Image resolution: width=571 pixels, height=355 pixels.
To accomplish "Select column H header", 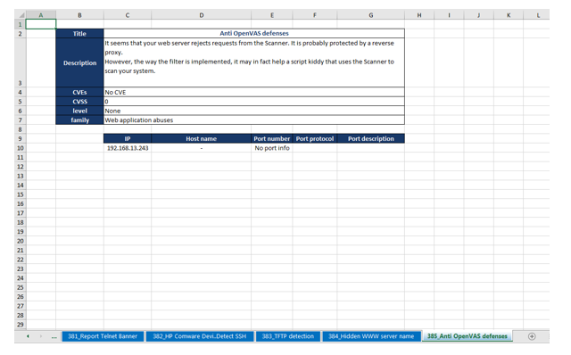I will (x=419, y=15).
